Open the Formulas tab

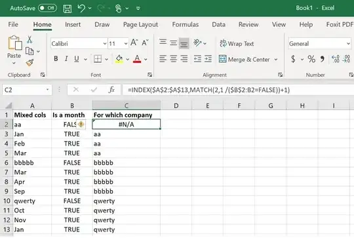(x=186, y=24)
